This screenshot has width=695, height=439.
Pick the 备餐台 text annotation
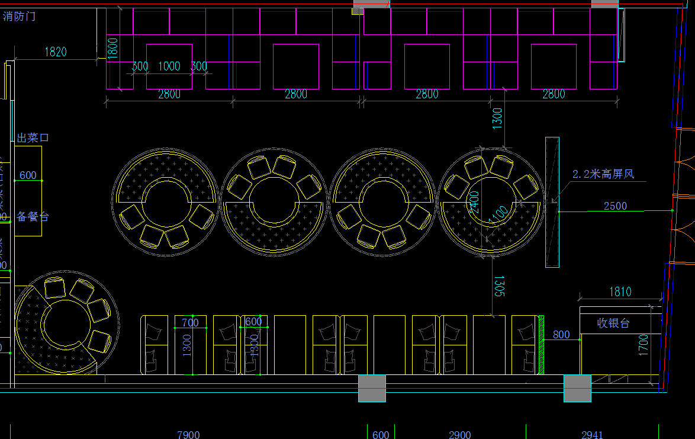(33, 217)
